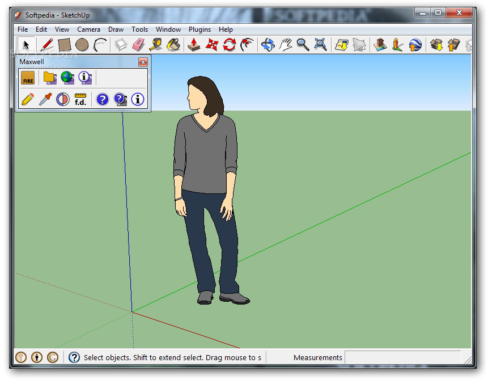
Task: Open the Camera menu
Action: click(88, 29)
